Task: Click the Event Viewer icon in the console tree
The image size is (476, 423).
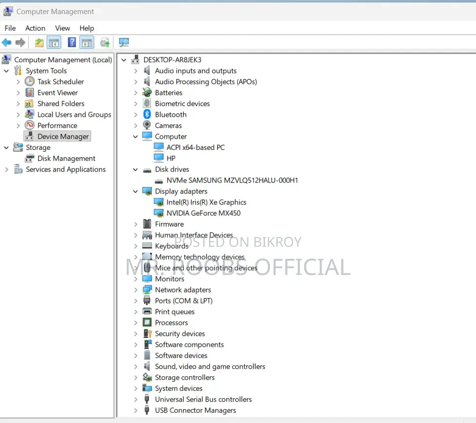Action: click(29, 92)
